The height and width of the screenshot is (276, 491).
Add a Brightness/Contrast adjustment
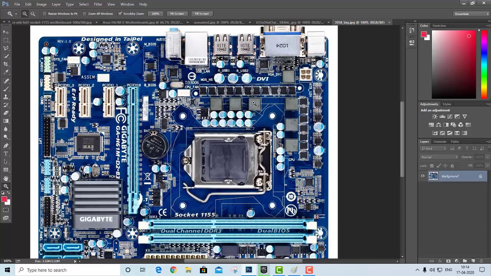[x=435, y=117]
